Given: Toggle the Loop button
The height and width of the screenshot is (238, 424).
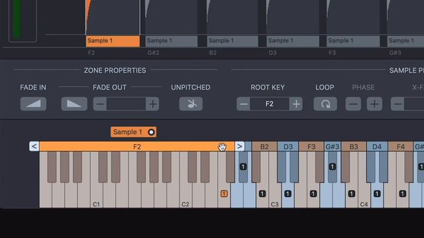Looking at the screenshot, I should (325, 104).
